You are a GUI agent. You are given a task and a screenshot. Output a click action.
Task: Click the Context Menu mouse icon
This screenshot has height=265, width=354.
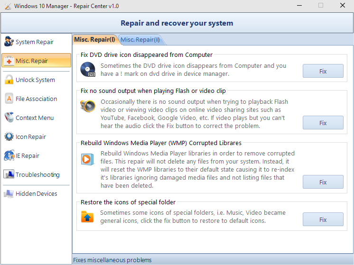9,118
